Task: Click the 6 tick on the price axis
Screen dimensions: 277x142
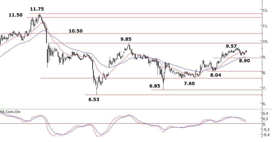Action: [x=264, y=104]
